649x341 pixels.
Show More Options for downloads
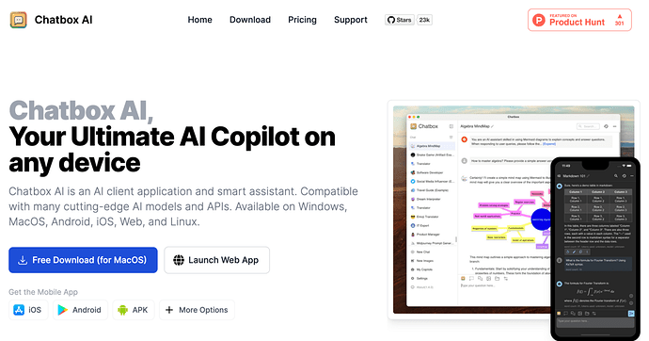(x=197, y=310)
